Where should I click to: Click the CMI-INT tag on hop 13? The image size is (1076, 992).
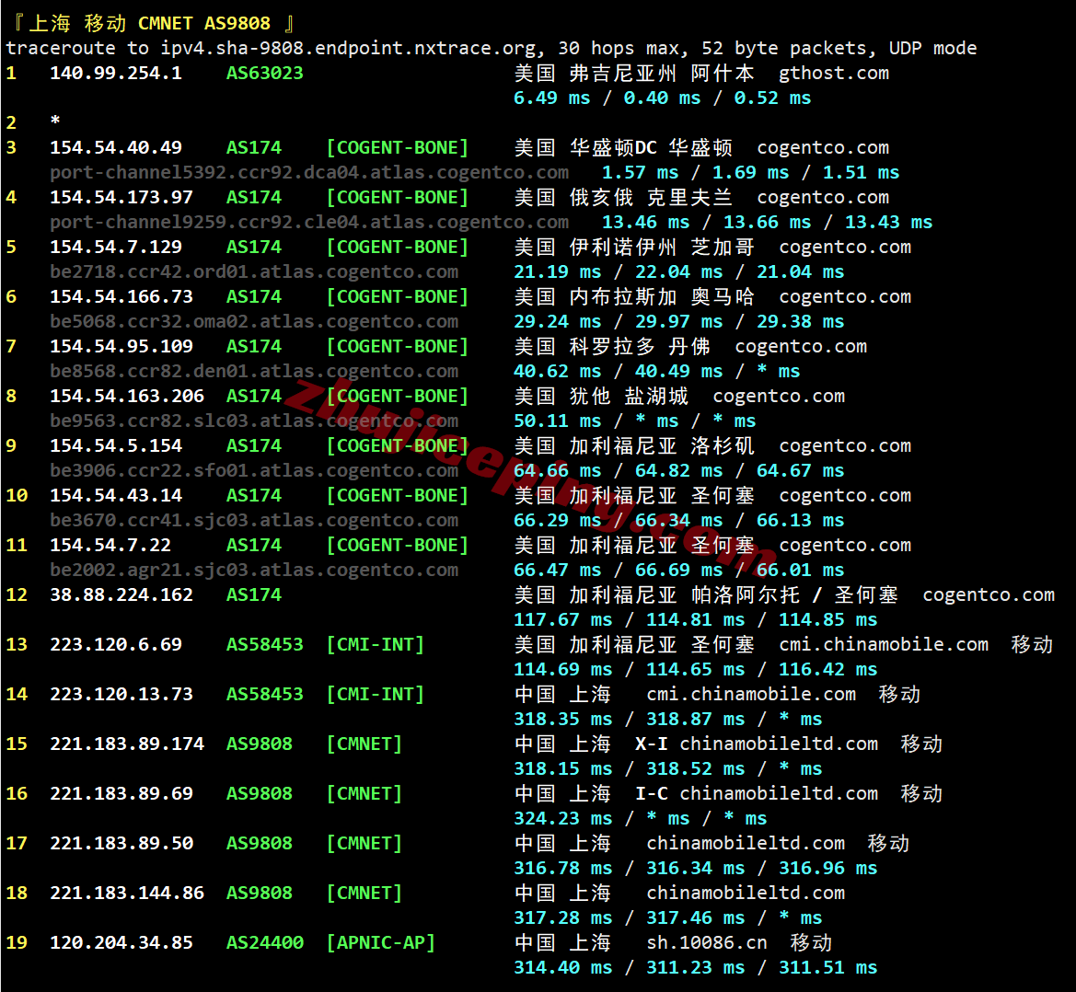coord(376,644)
